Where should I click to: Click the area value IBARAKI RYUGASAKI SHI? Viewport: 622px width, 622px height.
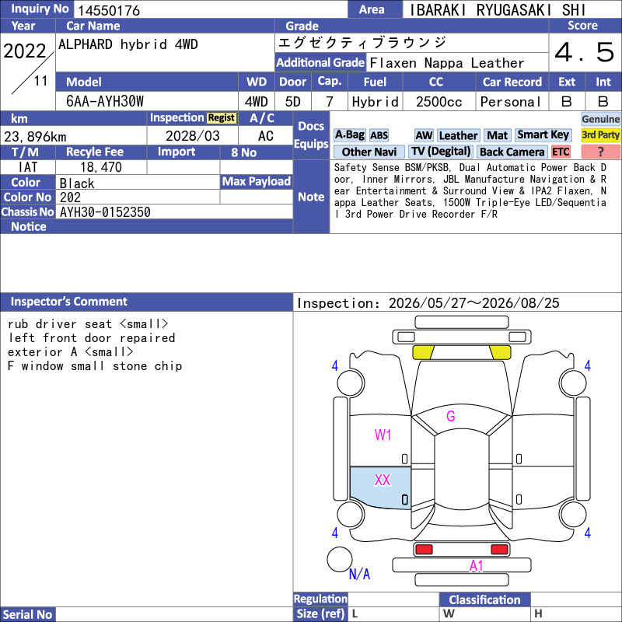tap(498, 10)
